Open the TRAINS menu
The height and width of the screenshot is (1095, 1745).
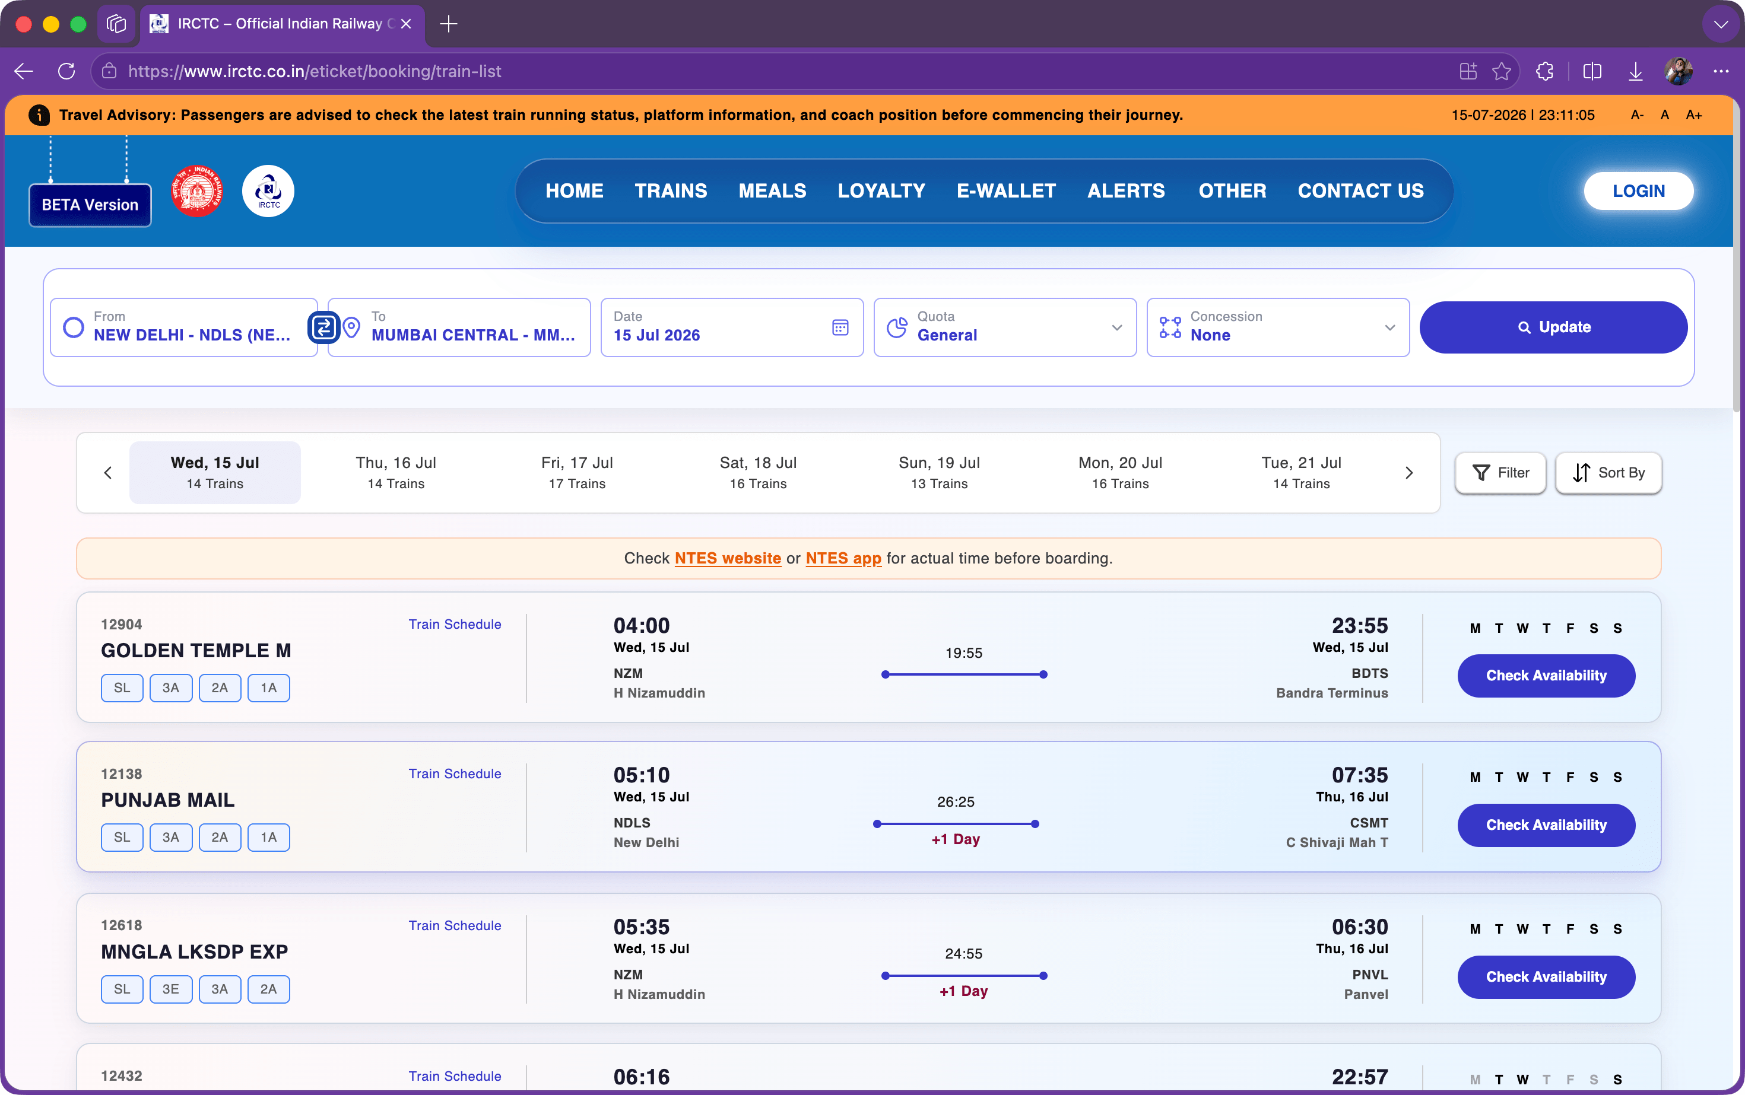click(x=671, y=191)
